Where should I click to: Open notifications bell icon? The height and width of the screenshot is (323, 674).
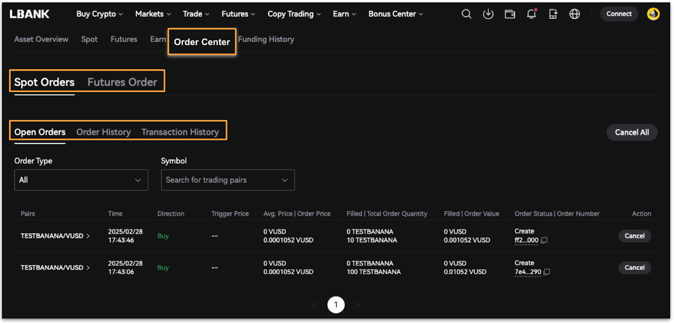coord(532,14)
